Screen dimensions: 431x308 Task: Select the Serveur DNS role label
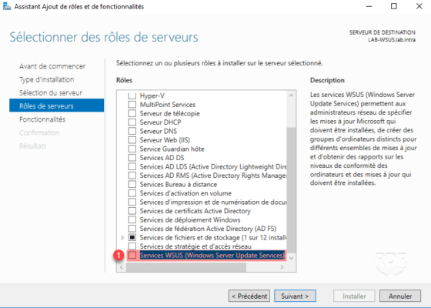point(159,131)
